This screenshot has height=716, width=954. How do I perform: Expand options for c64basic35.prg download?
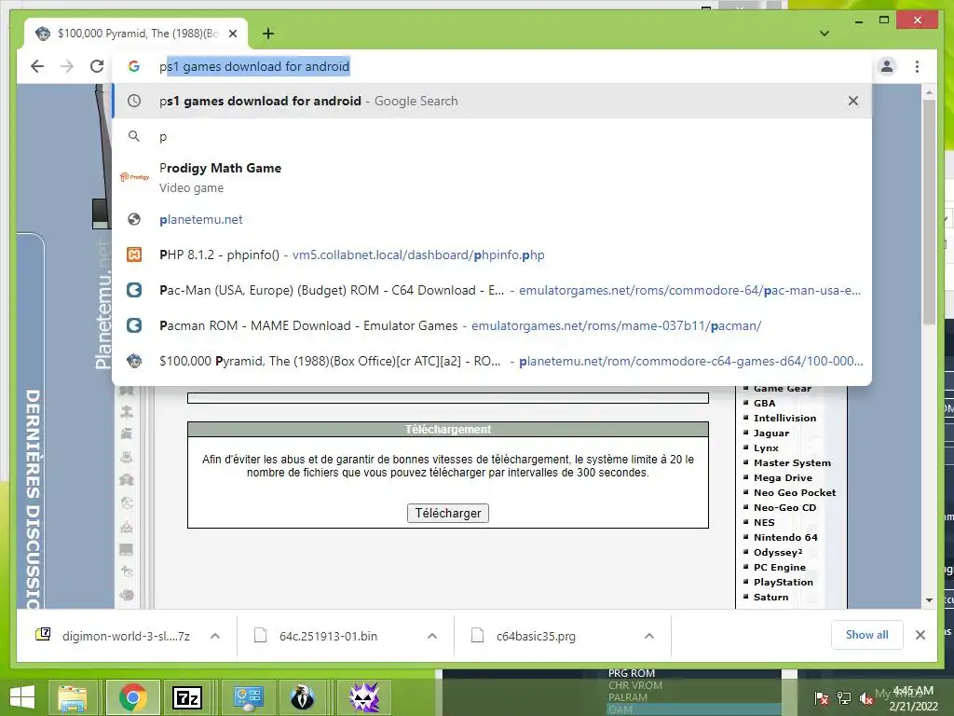click(649, 636)
